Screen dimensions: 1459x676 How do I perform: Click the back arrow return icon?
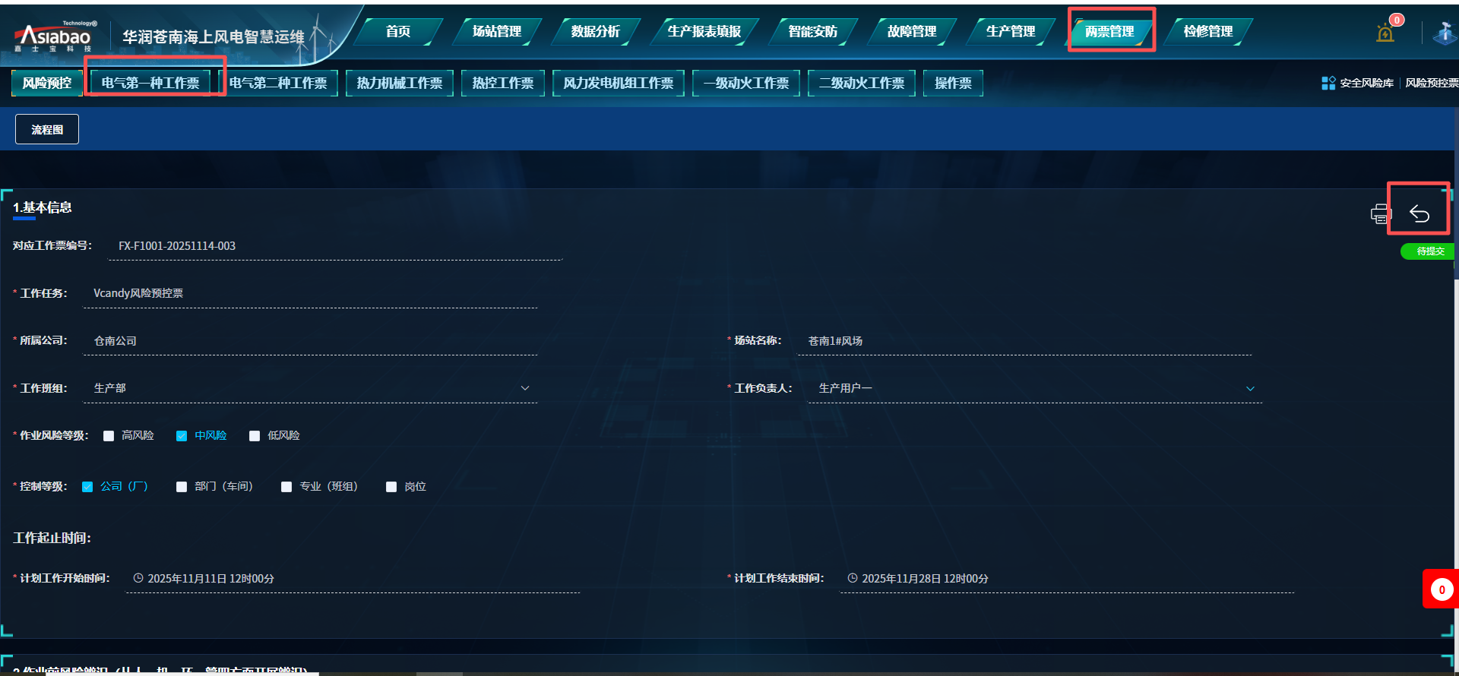click(1419, 214)
